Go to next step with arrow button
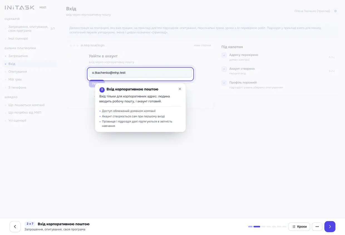The width and height of the screenshot is (345, 235). (x=330, y=227)
